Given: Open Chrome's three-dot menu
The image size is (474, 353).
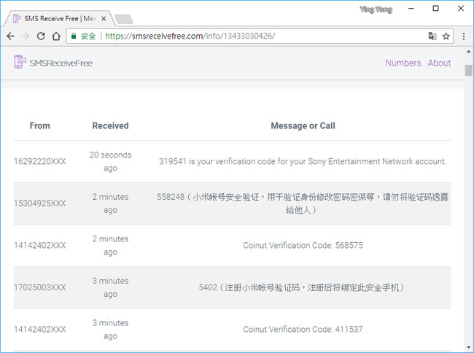Looking at the screenshot, I should pos(464,36).
